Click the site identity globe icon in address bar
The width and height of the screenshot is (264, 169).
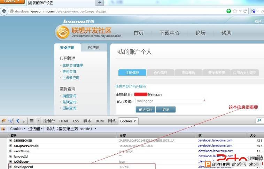pos(11,11)
